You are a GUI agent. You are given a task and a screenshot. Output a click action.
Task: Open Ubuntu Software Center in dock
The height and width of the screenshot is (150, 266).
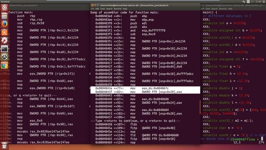(5, 32)
